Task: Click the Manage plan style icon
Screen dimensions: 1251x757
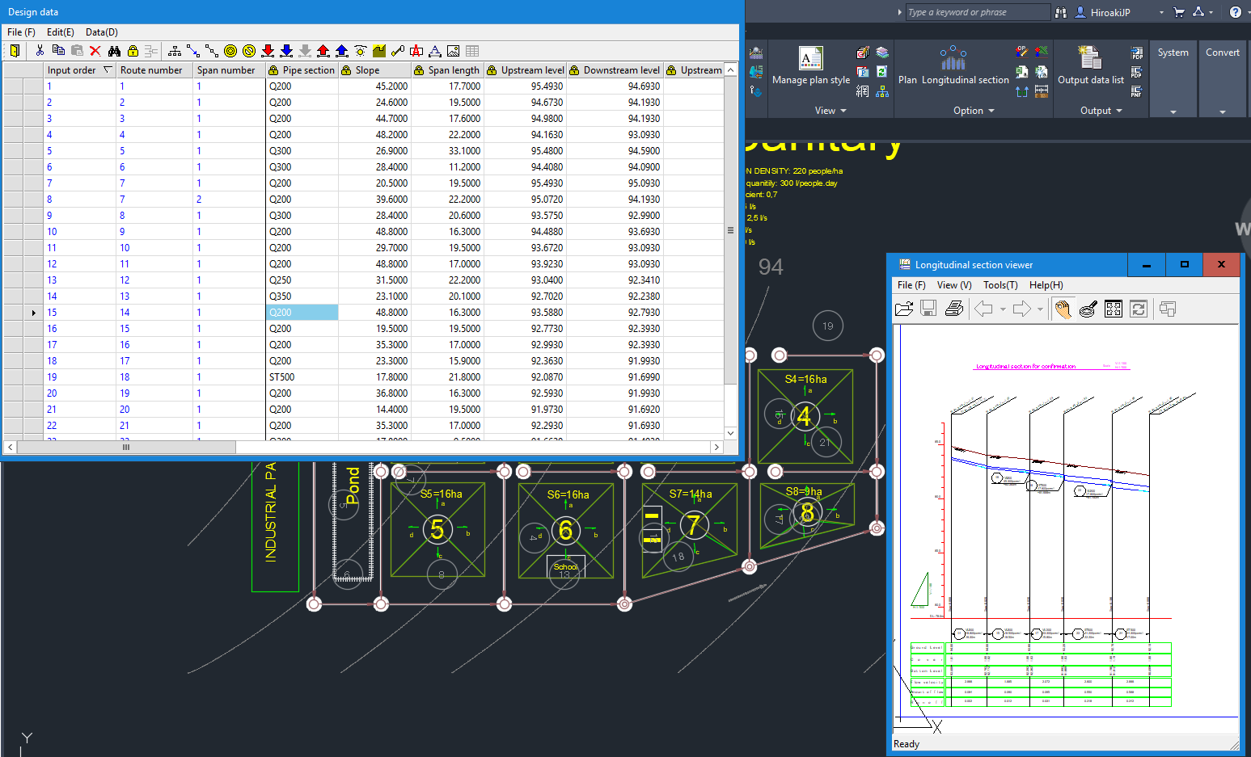Action: tap(810, 60)
